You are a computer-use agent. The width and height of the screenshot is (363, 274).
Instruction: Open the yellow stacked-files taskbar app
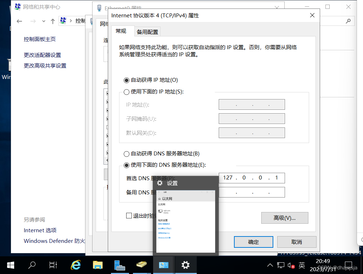pos(142,264)
